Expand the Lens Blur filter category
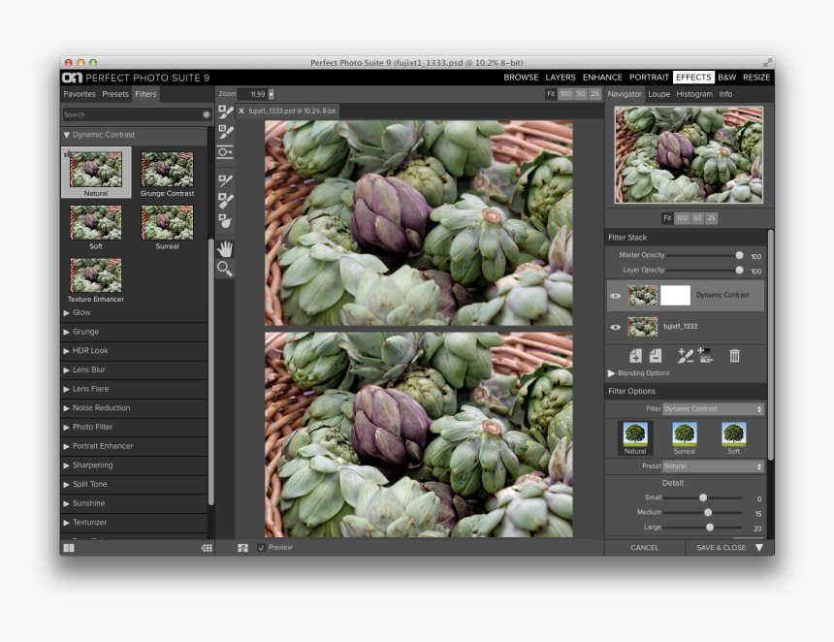This screenshot has width=834, height=642. pos(88,369)
